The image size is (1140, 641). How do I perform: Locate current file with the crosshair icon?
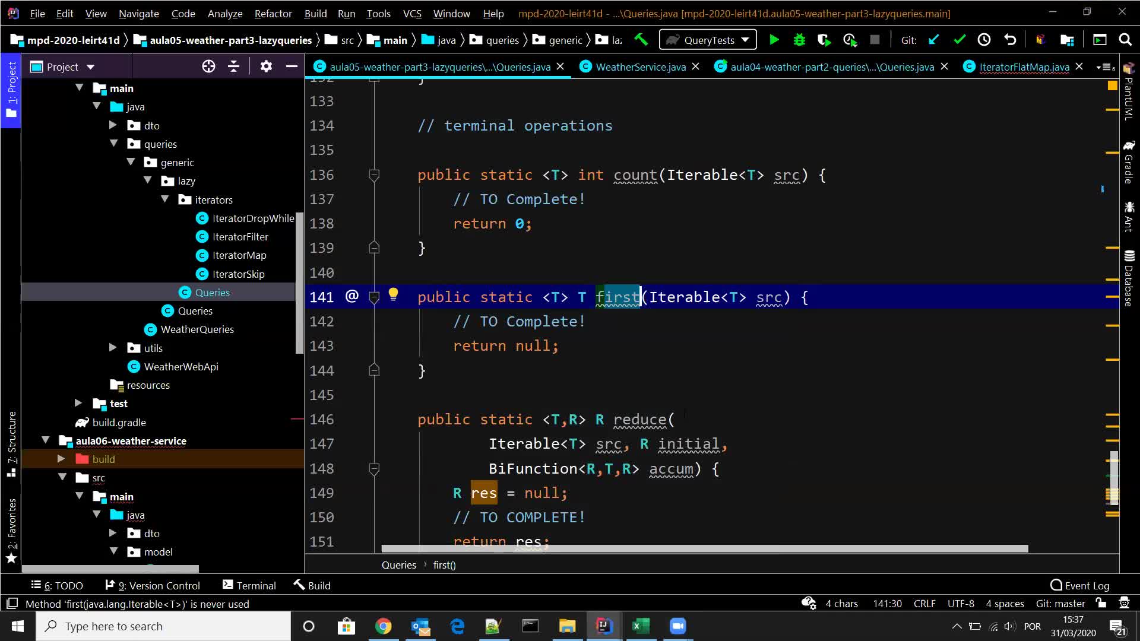208,66
